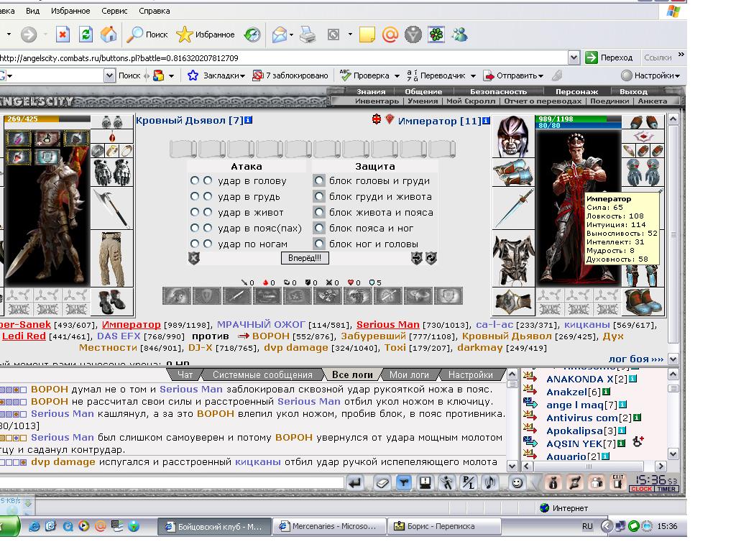Click the eraser icon in chat toolbar
736x552 pixels.
click(x=382, y=482)
